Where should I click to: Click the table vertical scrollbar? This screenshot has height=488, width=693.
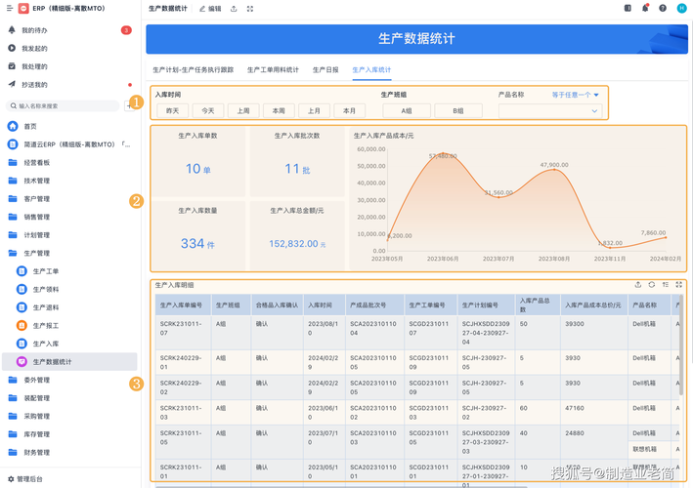[681, 345]
